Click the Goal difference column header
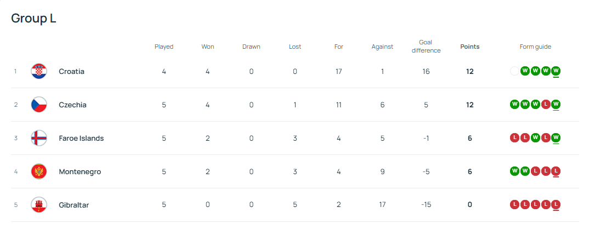589x230 pixels. (x=426, y=47)
